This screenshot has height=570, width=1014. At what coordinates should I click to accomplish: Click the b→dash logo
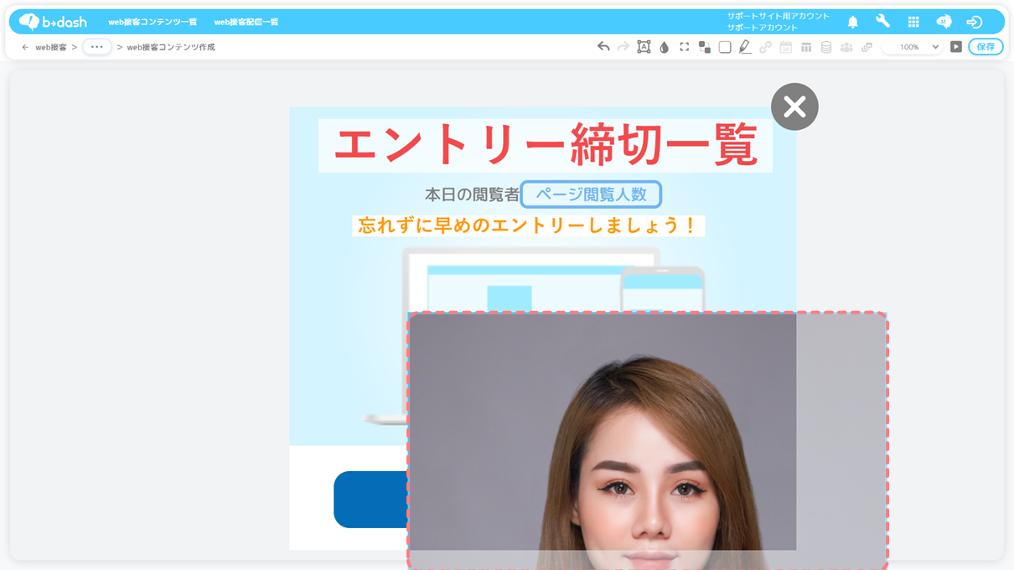[53, 22]
